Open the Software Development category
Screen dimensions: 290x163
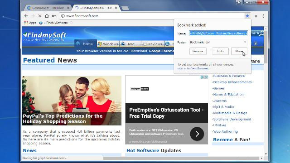pyautogui.click(x=232, y=119)
